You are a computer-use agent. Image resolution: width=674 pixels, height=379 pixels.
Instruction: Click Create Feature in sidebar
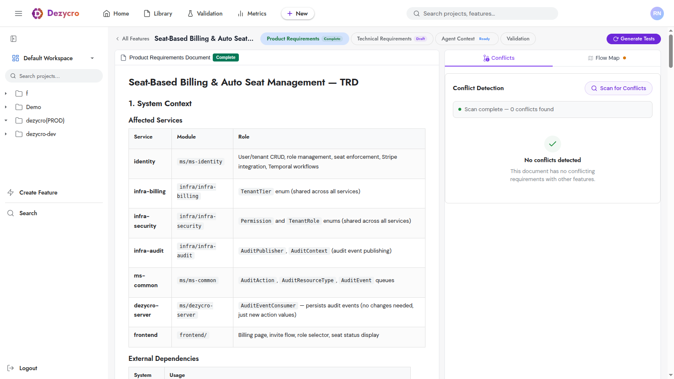pos(32,192)
